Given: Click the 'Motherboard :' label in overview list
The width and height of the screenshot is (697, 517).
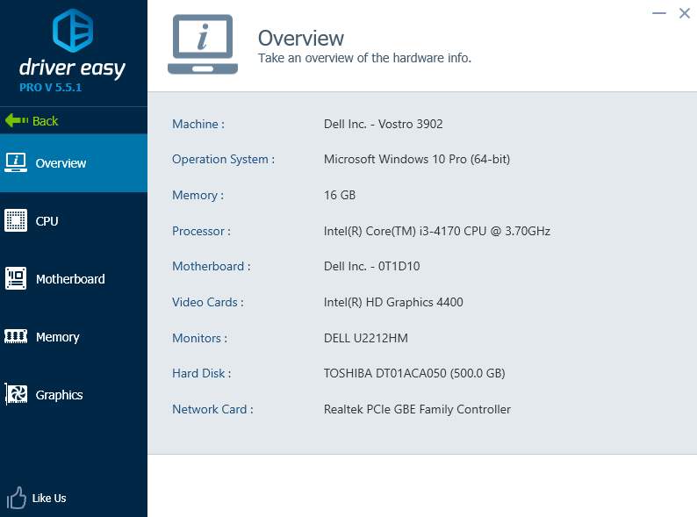Looking at the screenshot, I should pyautogui.click(x=212, y=266).
